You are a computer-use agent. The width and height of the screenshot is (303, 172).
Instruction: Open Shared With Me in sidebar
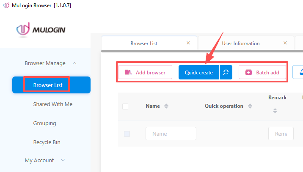pos(52,104)
